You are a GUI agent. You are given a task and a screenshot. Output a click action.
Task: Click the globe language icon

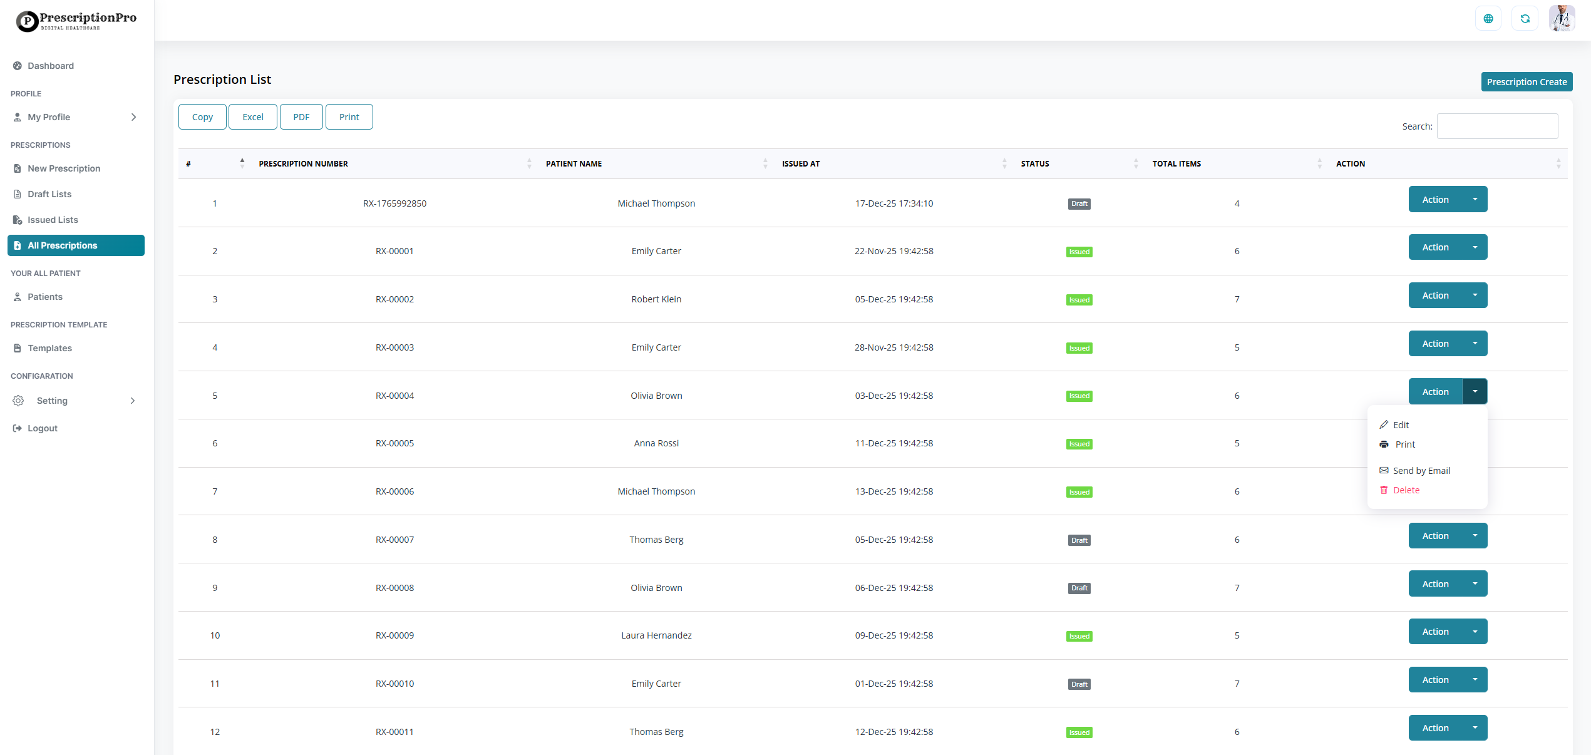(x=1488, y=19)
